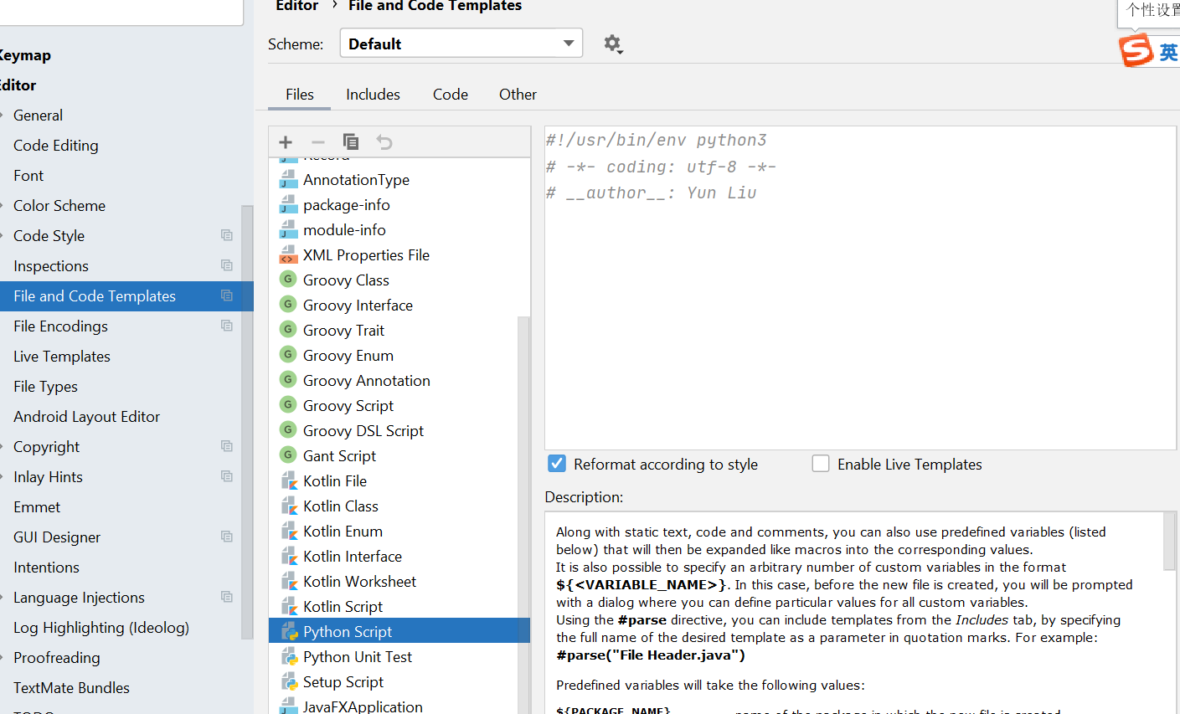Click the package-info file icon
This screenshot has width=1180, height=714.
pyautogui.click(x=288, y=205)
